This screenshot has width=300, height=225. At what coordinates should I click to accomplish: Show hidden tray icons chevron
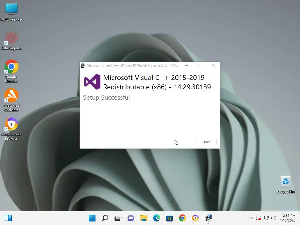251,218
